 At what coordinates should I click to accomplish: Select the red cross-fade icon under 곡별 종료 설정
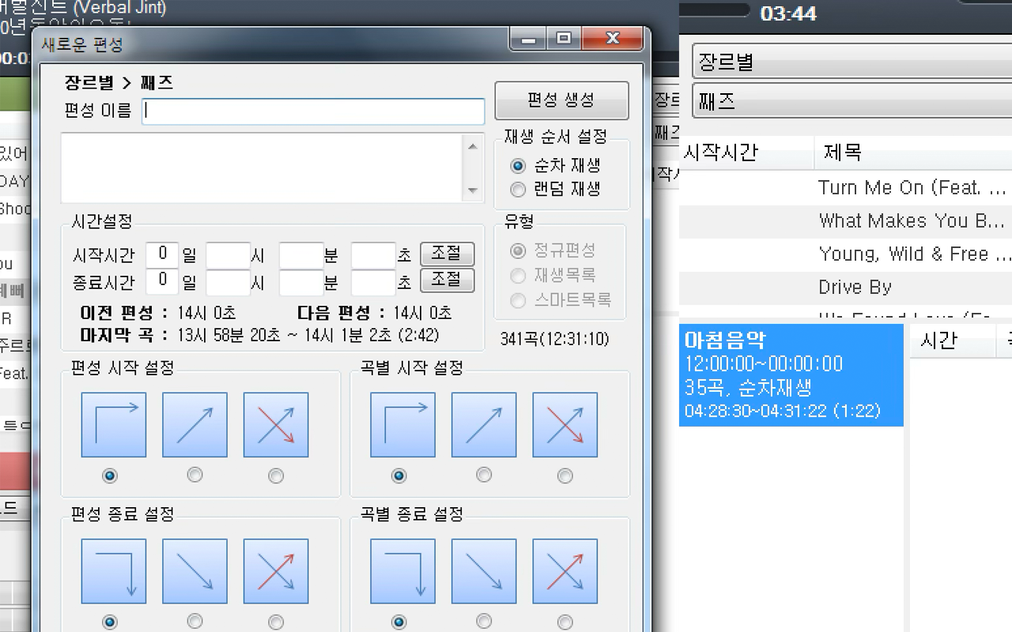click(565, 570)
